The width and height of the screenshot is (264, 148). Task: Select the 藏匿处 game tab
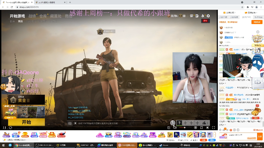click(56, 16)
